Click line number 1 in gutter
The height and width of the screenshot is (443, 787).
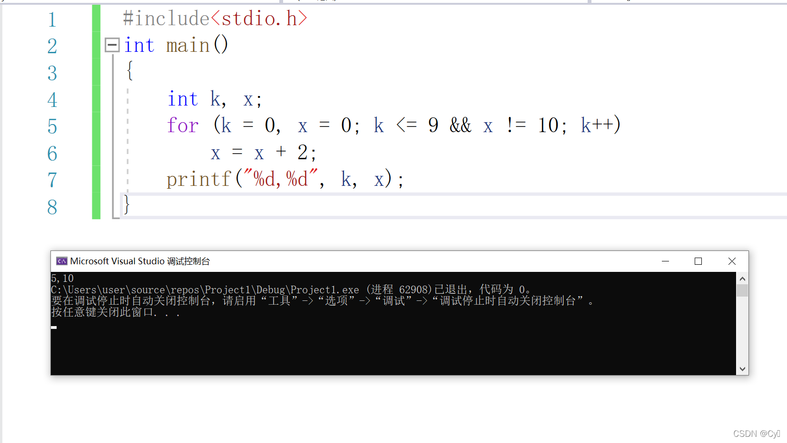(x=52, y=19)
